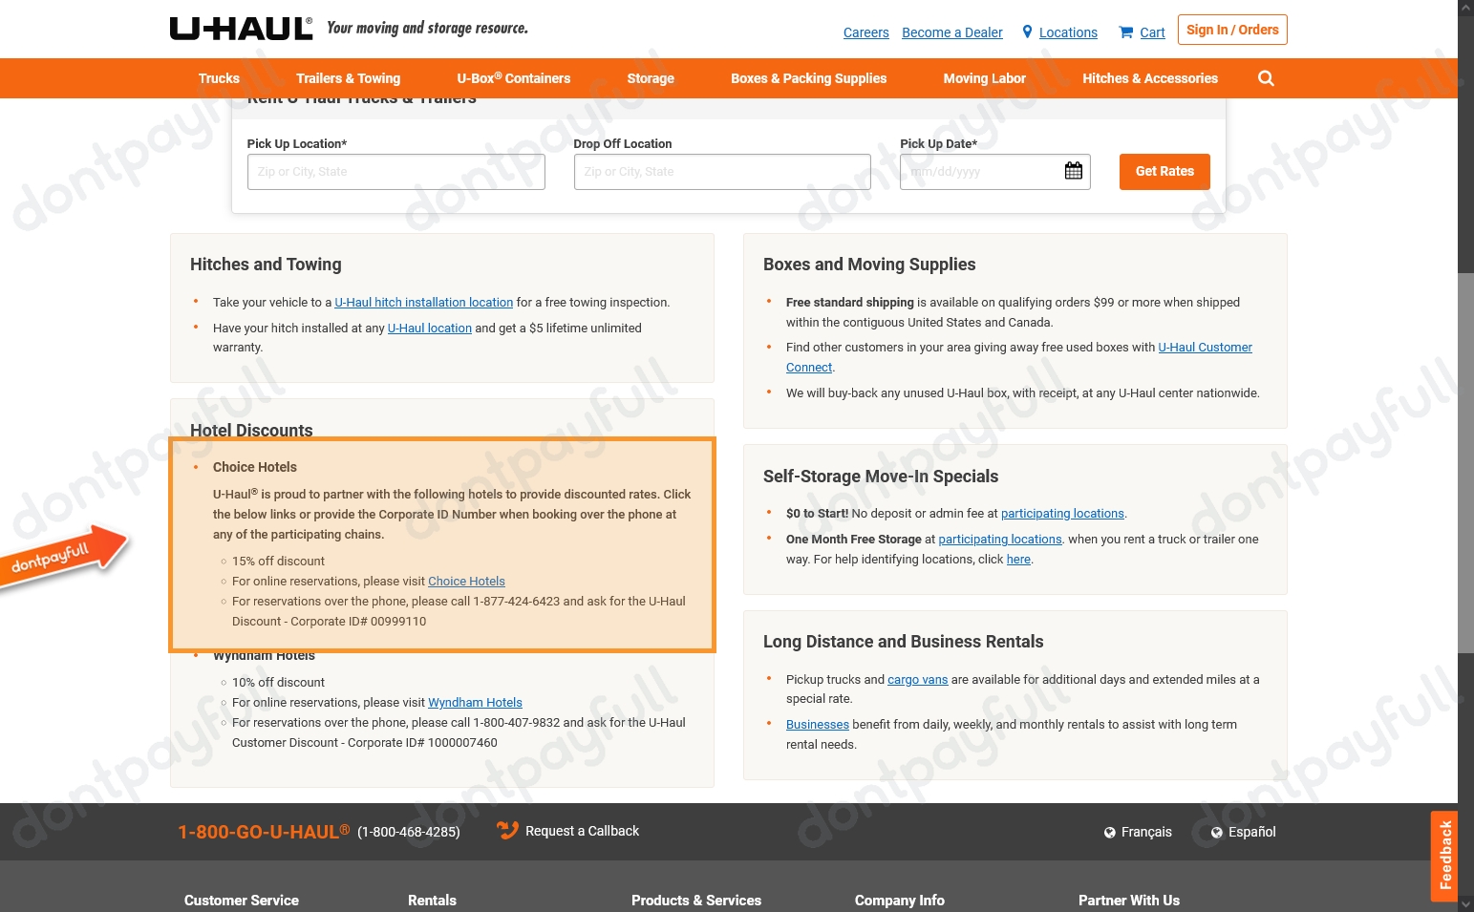This screenshot has height=912, width=1474.
Task: Click the Self-Storage Move-In Specials heading
Action: pyautogui.click(x=881, y=477)
